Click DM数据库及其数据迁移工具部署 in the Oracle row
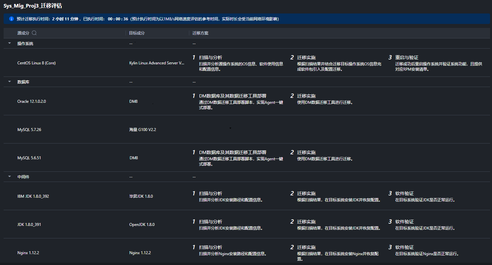The image size is (492, 265). (233, 96)
